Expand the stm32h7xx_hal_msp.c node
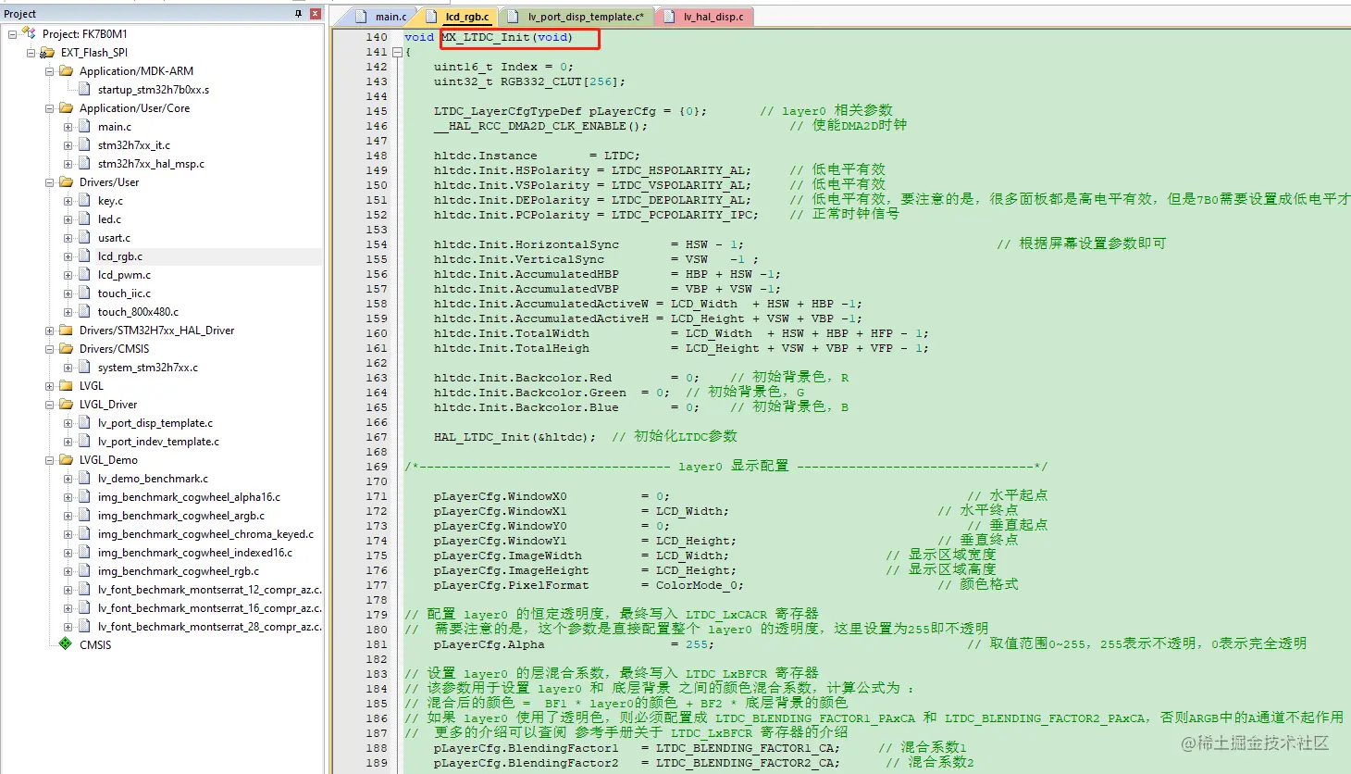1351x774 pixels. tap(68, 164)
